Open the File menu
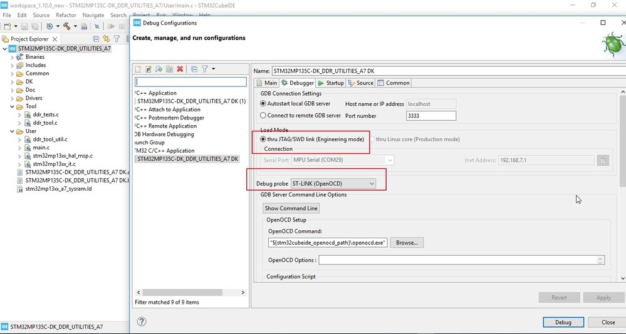The image size is (626, 334). pyautogui.click(x=7, y=15)
